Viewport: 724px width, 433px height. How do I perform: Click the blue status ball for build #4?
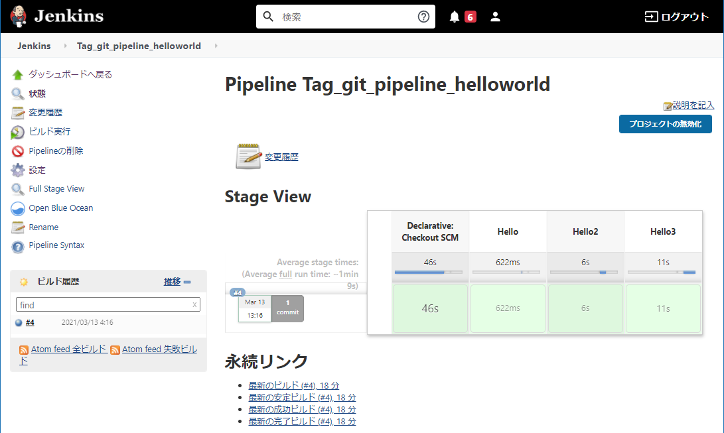(x=19, y=323)
